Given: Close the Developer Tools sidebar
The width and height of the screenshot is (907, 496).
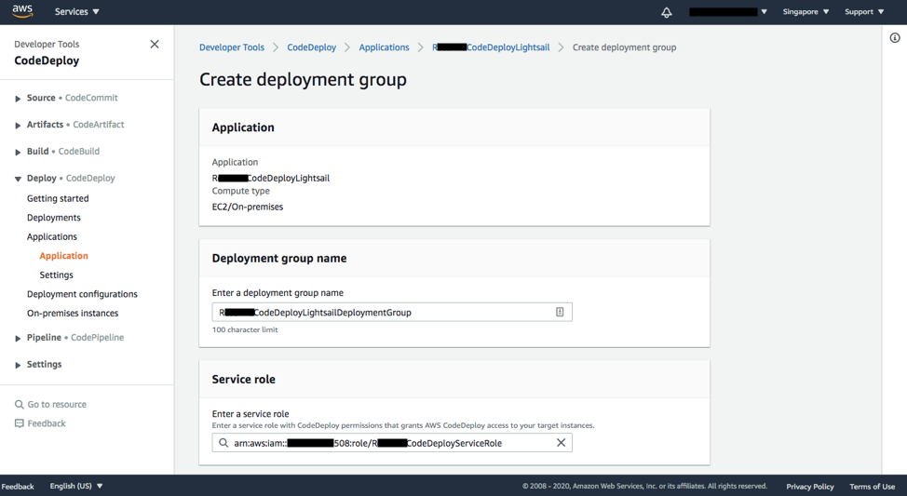Looking at the screenshot, I should (x=155, y=44).
